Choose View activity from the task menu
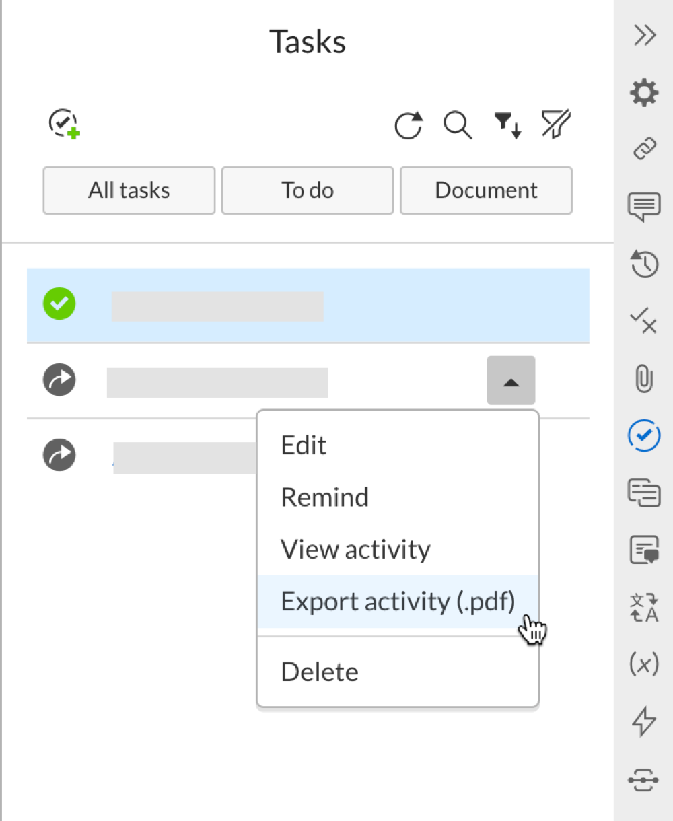This screenshot has width=673, height=821. click(398, 550)
